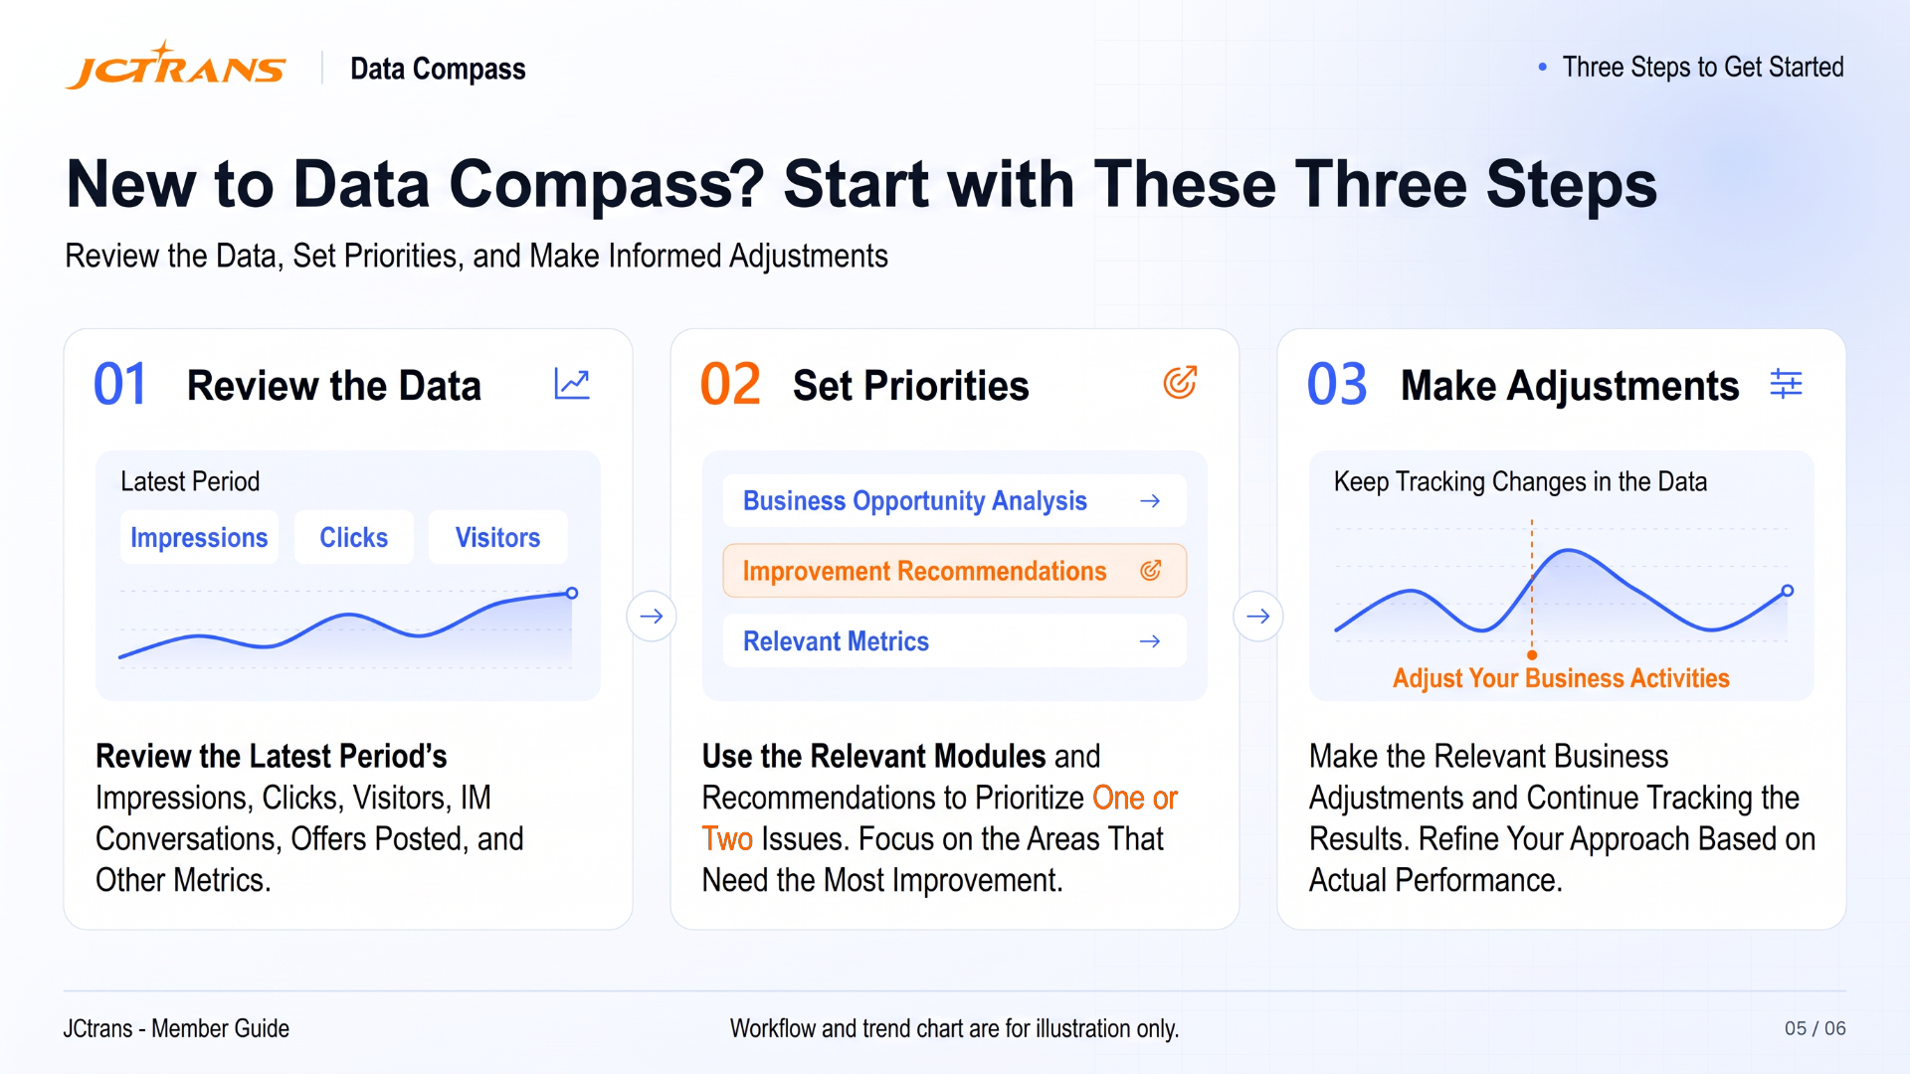Select the Visitors tab
The width and height of the screenshot is (1910, 1074).
[x=497, y=538]
